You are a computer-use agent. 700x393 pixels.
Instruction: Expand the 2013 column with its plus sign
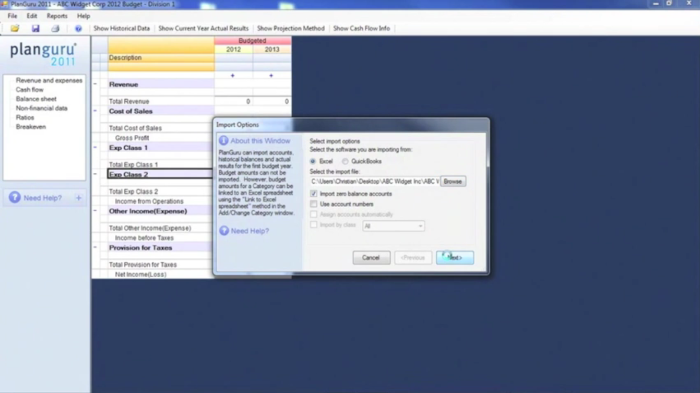click(271, 76)
